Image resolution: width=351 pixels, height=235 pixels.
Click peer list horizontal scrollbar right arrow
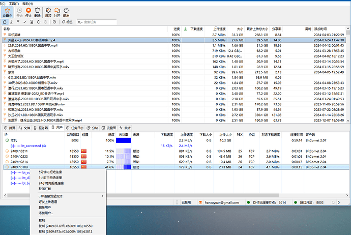click(347, 195)
